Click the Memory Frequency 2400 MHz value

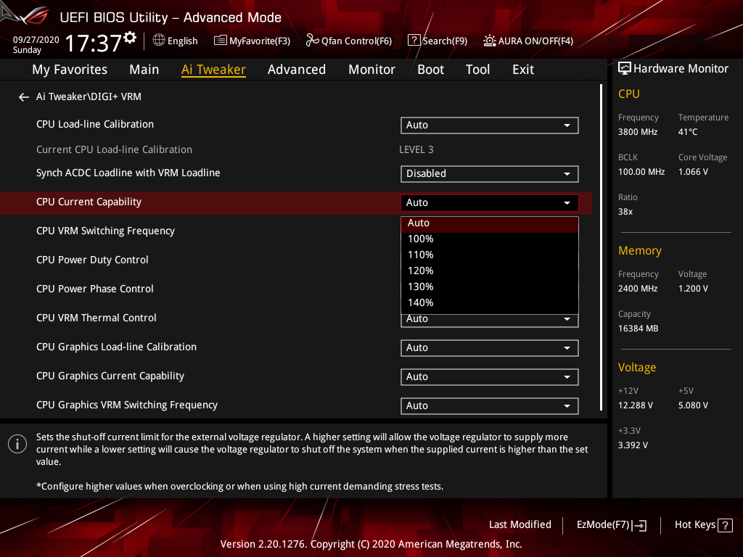tap(638, 289)
